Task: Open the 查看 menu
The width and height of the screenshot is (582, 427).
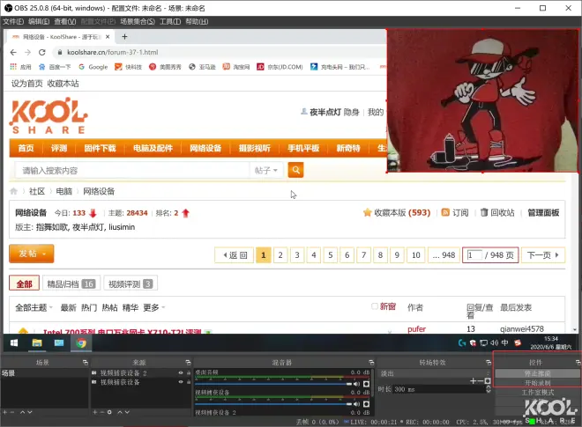Action: pos(65,21)
